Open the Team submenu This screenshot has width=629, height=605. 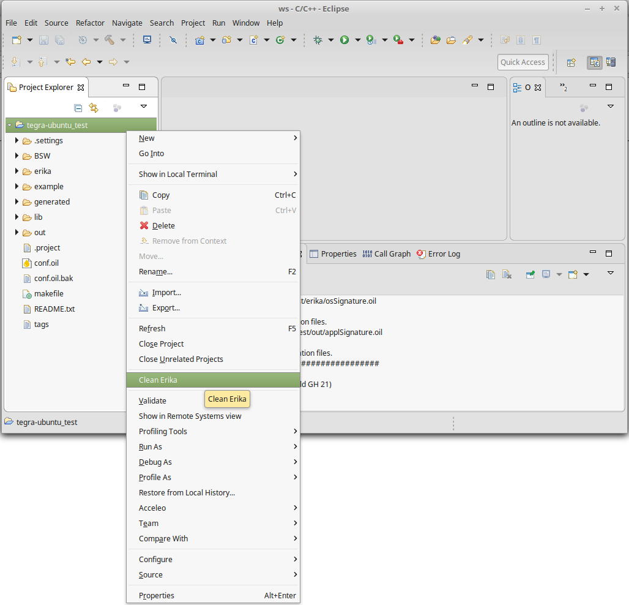(x=213, y=523)
